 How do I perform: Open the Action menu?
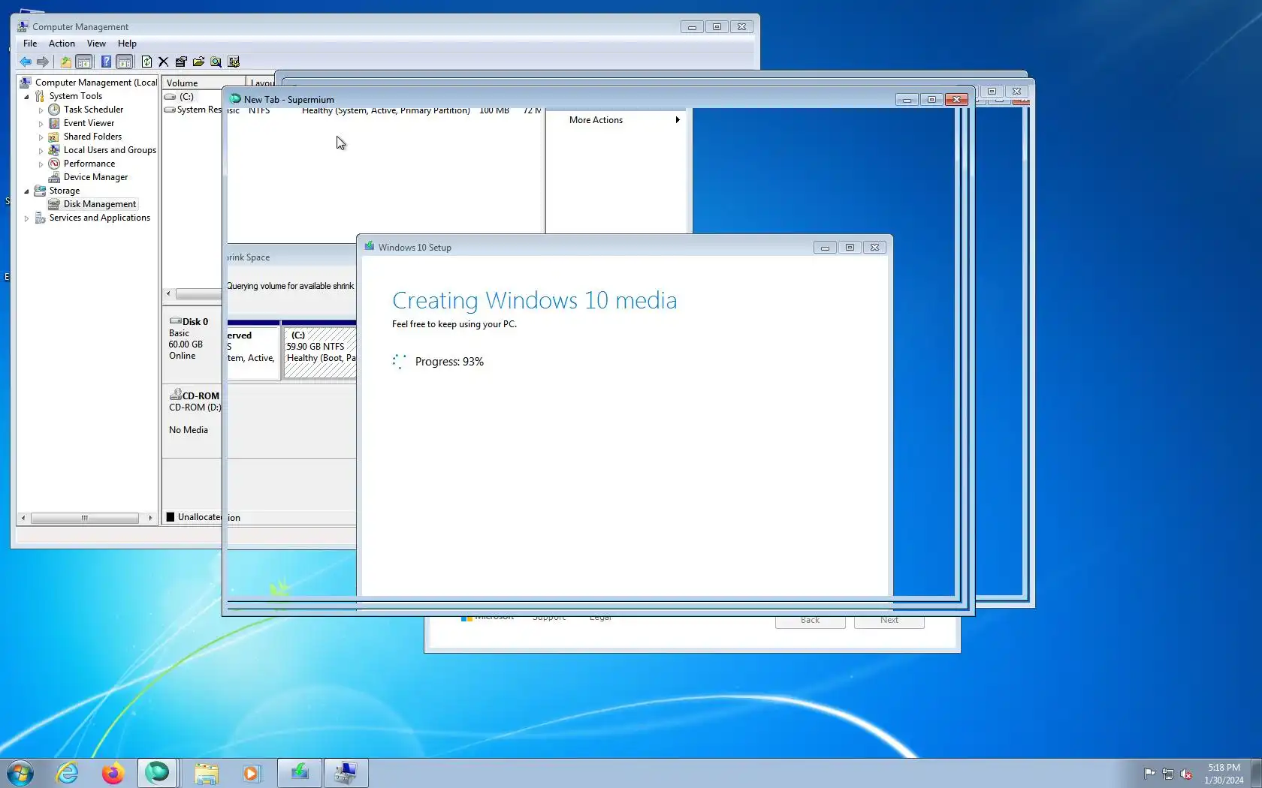(62, 44)
